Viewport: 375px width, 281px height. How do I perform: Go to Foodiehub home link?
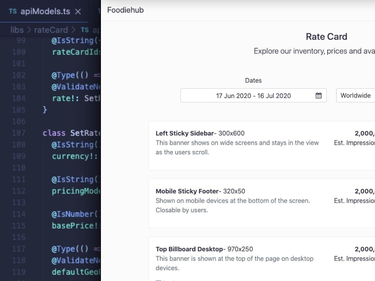pyautogui.click(x=125, y=10)
